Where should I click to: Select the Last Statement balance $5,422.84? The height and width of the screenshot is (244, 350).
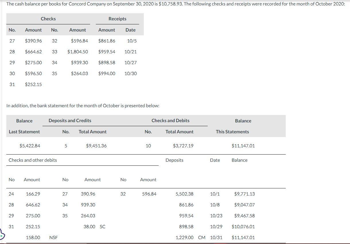[30, 146]
